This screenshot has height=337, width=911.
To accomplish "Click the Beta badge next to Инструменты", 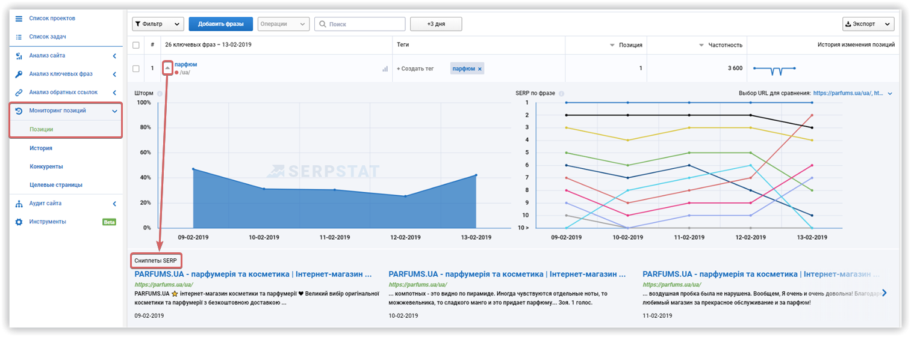I will point(109,222).
